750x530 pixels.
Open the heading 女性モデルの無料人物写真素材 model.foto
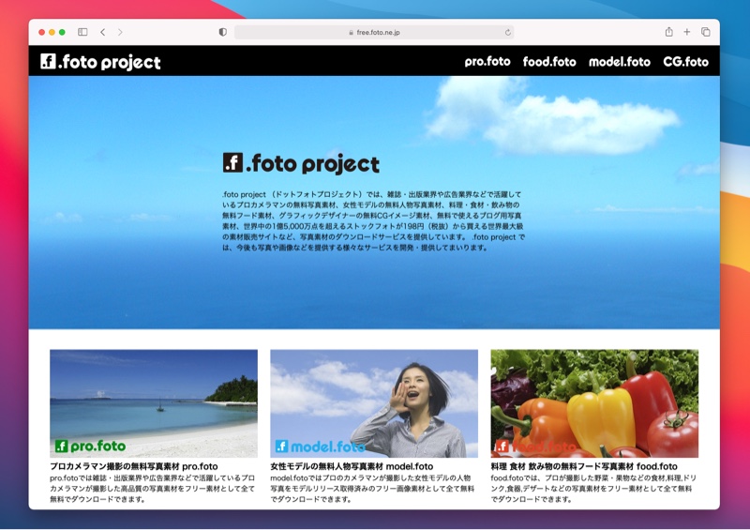pos(352,466)
